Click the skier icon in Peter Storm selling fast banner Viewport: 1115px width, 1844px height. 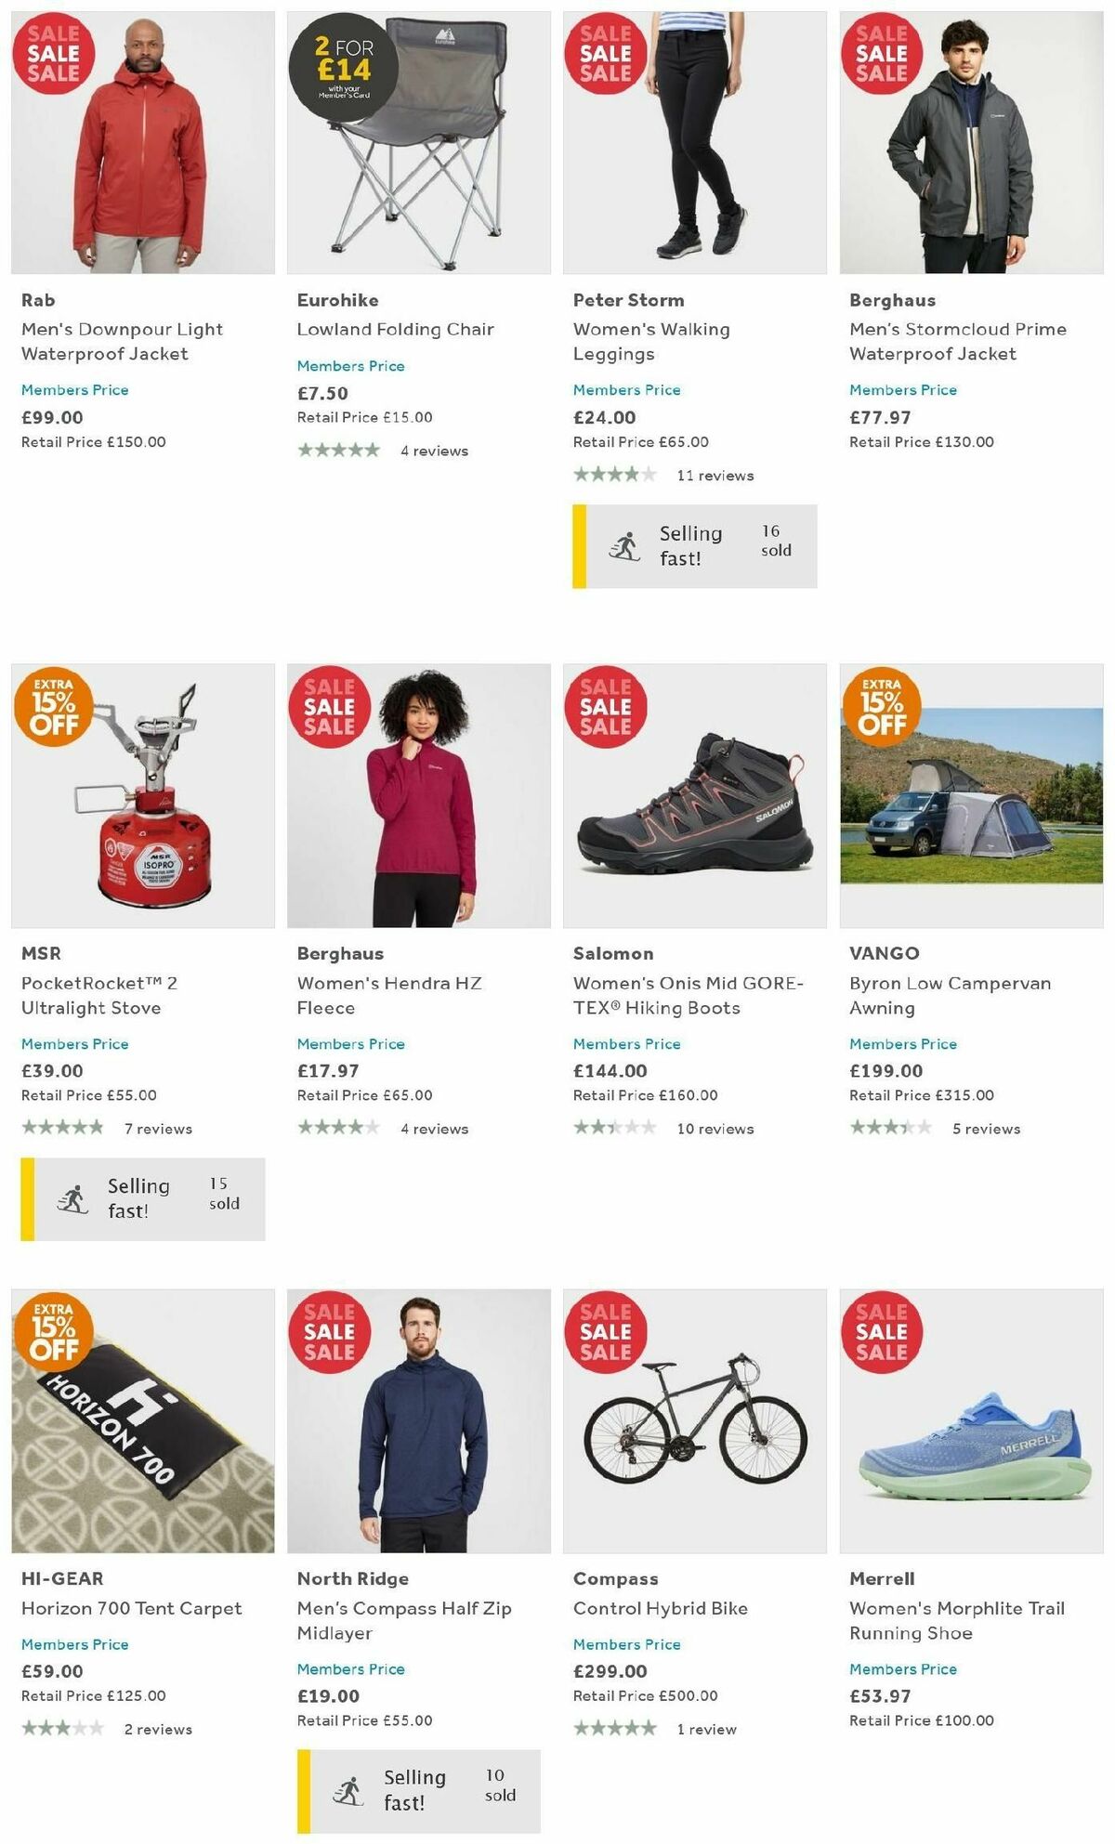coord(625,545)
